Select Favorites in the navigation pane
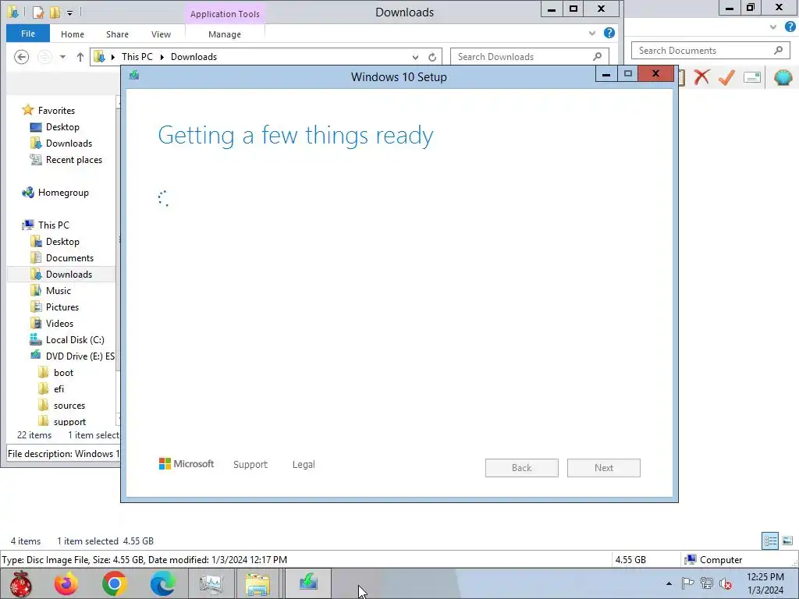 coord(56,111)
